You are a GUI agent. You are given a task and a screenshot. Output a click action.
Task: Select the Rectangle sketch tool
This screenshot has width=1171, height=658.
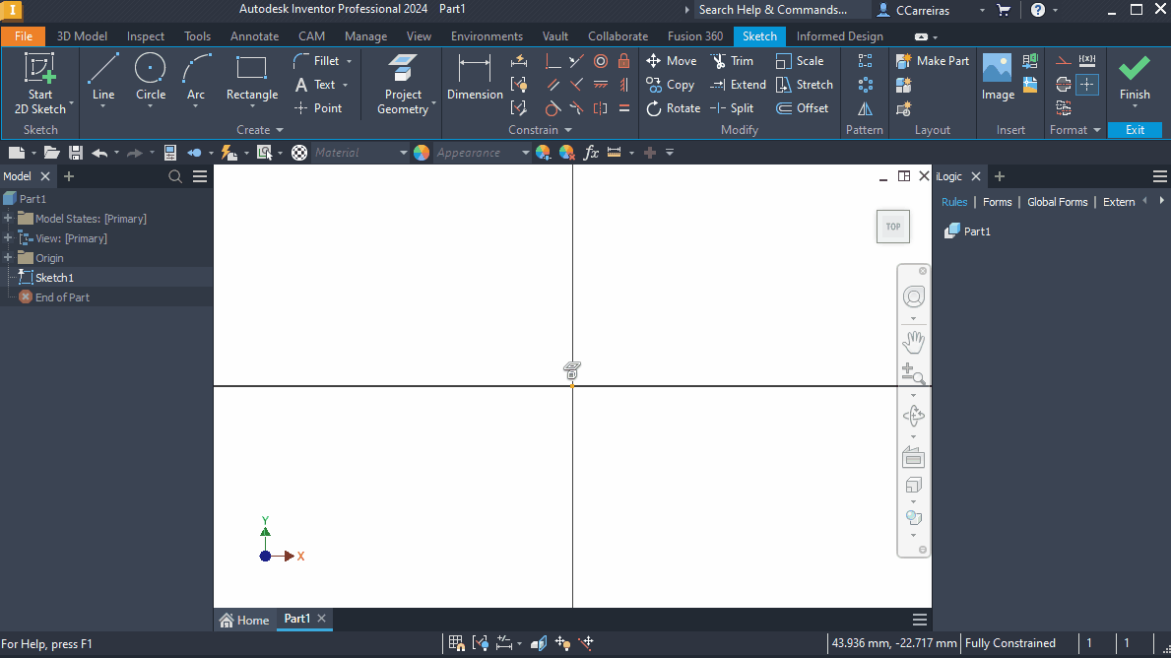pos(252,78)
